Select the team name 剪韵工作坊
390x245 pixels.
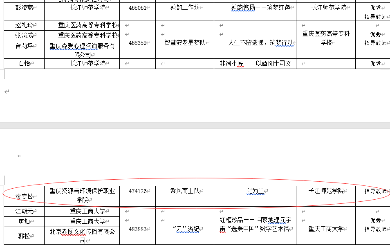(x=185, y=8)
